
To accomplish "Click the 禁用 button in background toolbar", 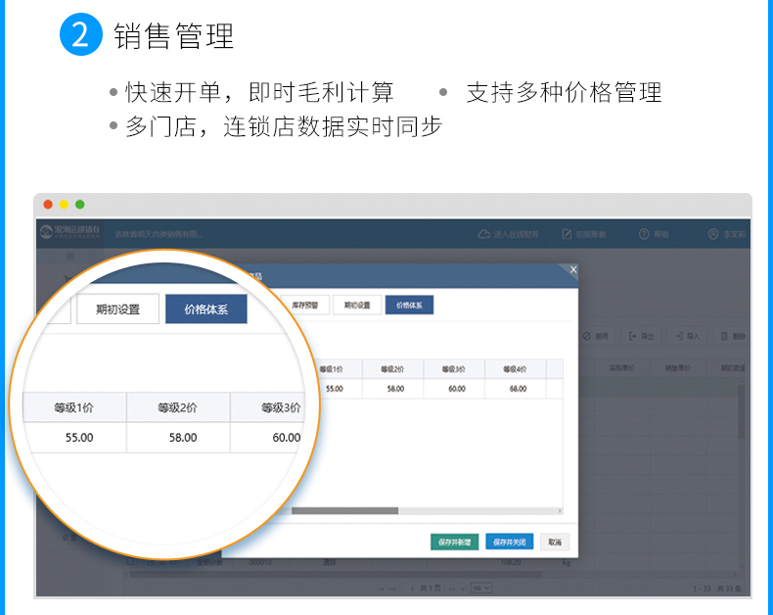I will (596, 336).
